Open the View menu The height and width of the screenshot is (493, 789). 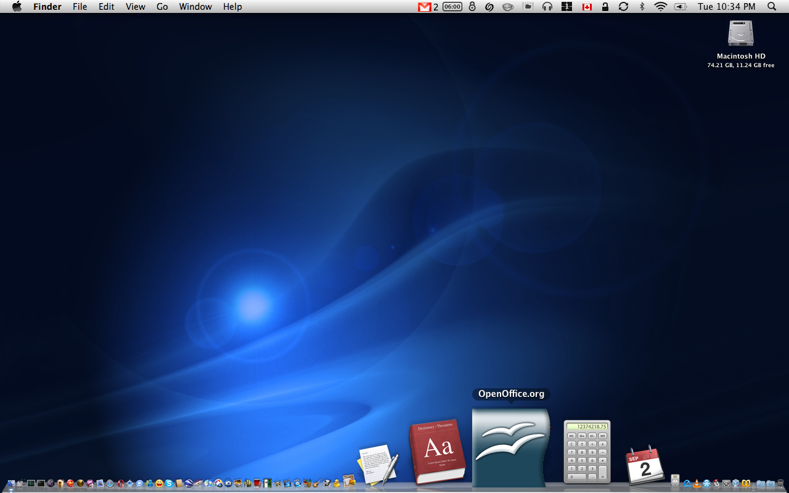(x=136, y=7)
